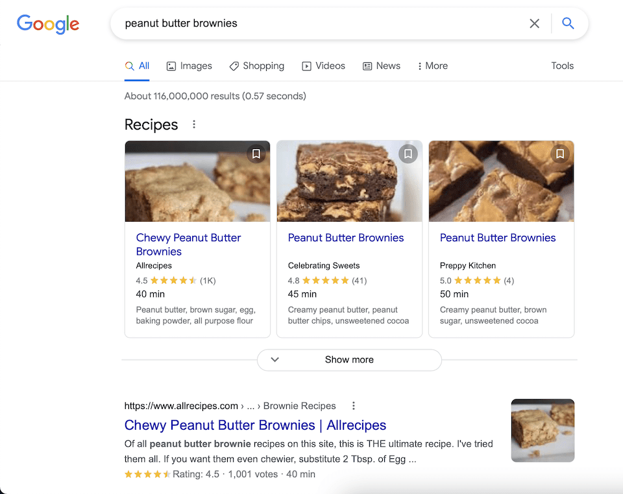The height and width of the screenshot is (494, 623).
Task: Click the Allrecipes result thumbnail image
Action: (x=543, y=430)
